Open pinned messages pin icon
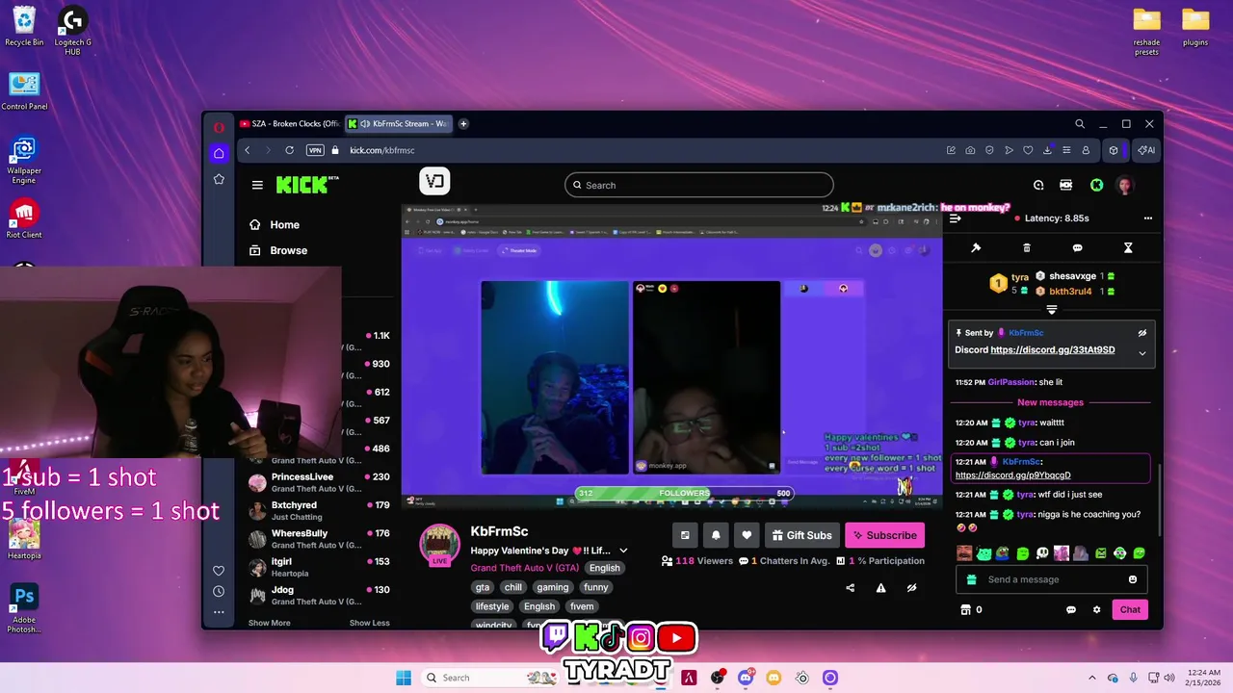 pos(976,248)
